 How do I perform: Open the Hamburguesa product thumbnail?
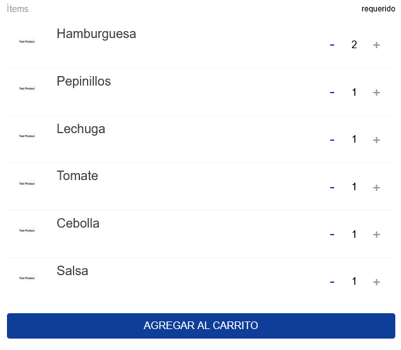click(x=27, y=42)
